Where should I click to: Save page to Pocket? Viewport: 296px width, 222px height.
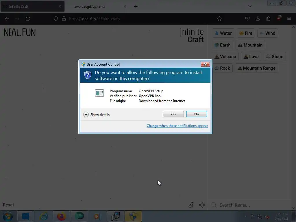(247, 19)
